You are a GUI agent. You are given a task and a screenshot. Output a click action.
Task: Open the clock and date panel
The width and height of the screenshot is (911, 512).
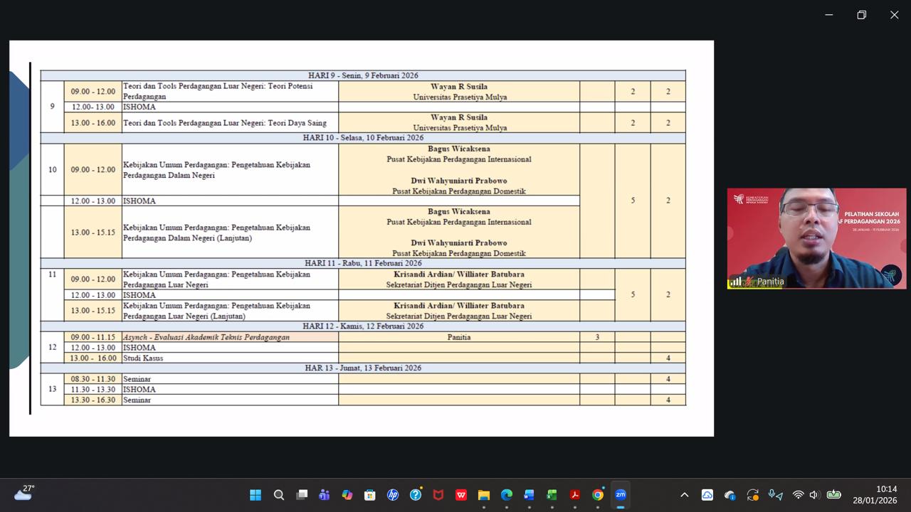point(875,495)
